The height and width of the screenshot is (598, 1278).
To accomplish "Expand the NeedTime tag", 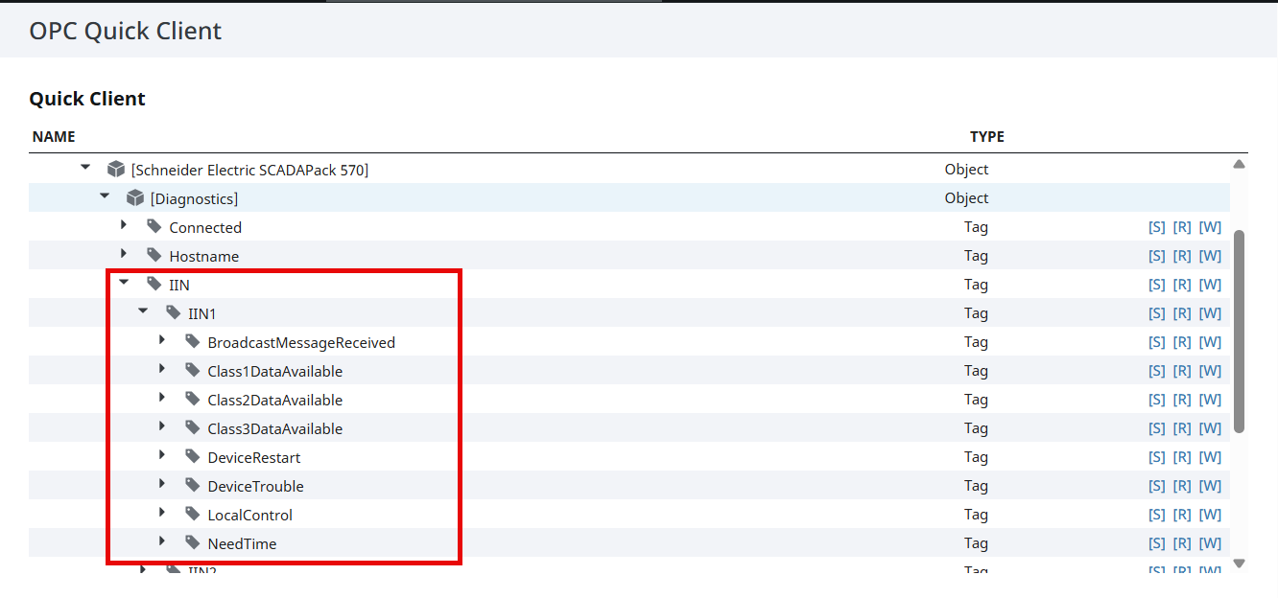I will 162,541.
